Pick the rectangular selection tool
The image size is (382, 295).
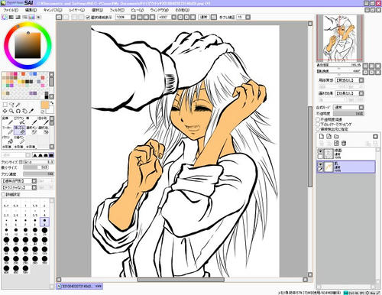pyautogui.click(x=5, y=105)
